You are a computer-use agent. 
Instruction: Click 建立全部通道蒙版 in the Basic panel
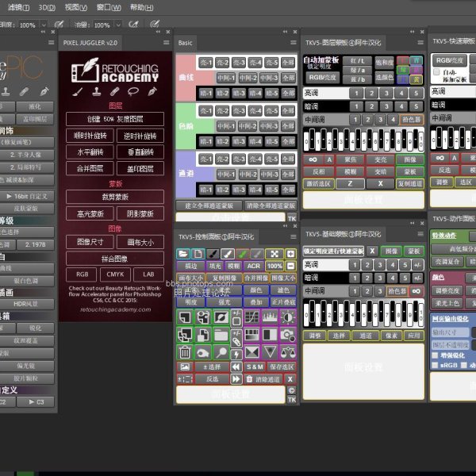pos(209,205)
